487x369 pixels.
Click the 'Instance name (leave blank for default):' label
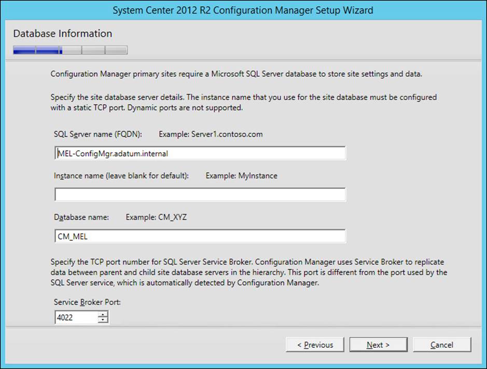121,175
